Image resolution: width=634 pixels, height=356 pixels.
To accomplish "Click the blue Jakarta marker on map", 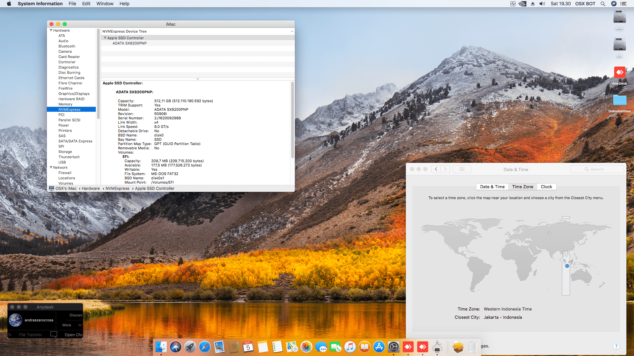I will (x=567, y=266).
